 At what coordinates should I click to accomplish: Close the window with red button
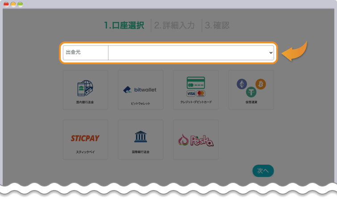(x=6, y=4)
